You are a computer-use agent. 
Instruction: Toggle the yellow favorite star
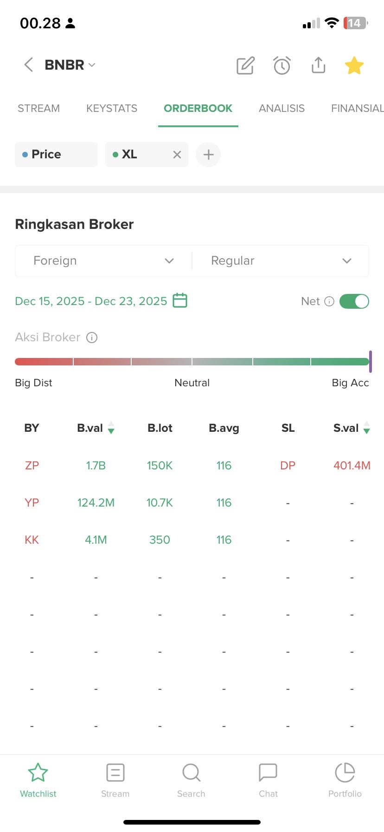354,65
